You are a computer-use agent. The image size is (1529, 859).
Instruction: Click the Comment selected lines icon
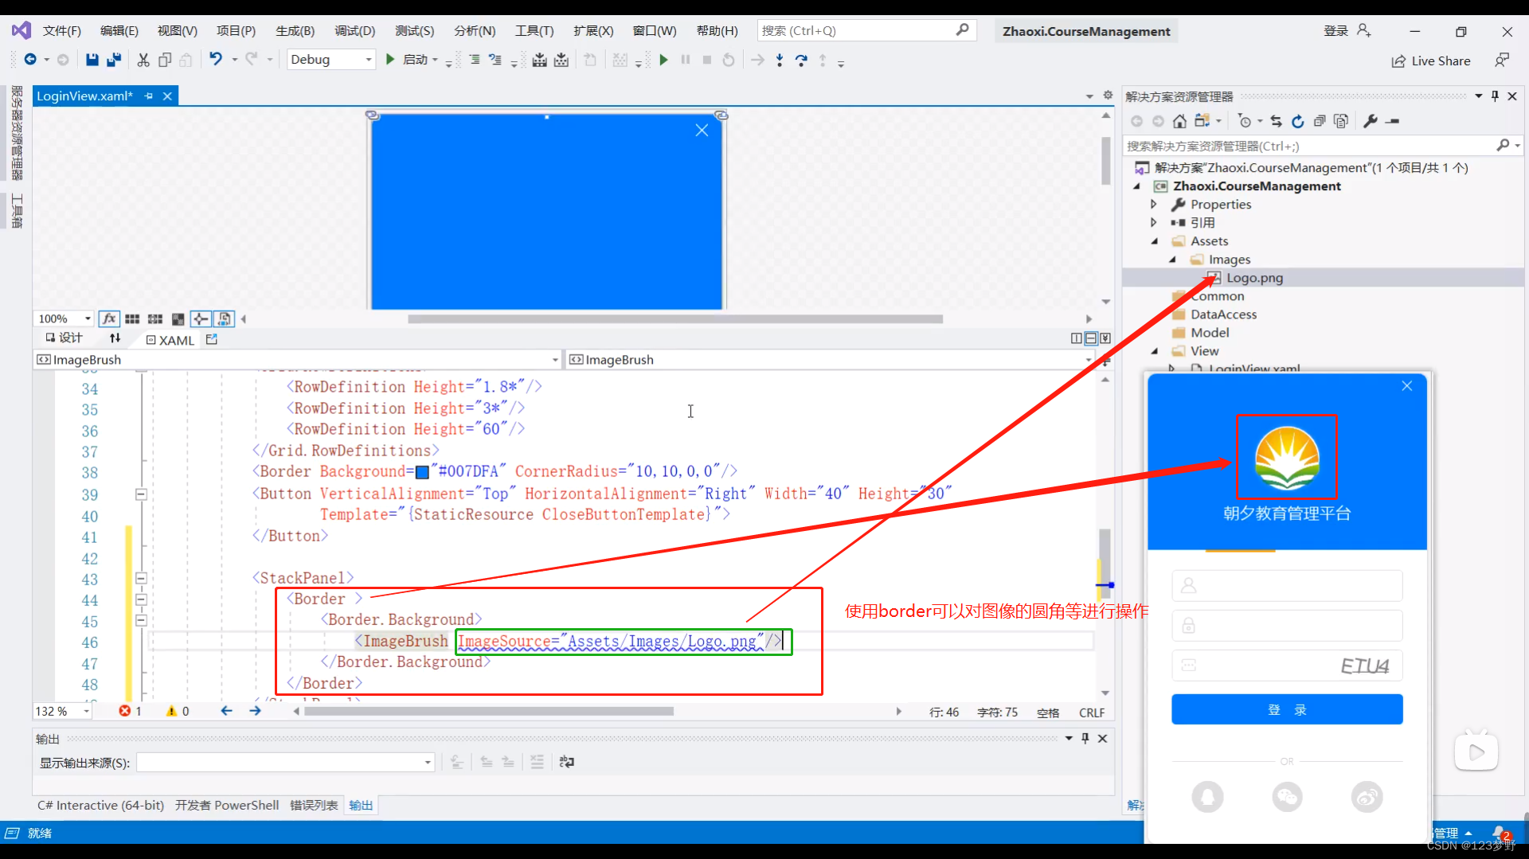point(475,60)
